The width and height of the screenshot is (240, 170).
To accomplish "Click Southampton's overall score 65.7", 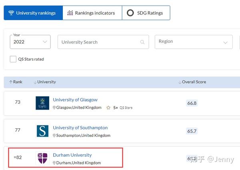I will coord(192,131).
